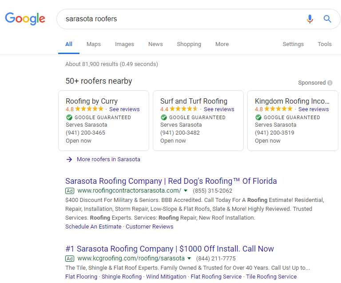The width and height of the screenshot is (341, 283).
Task: Click Roofing by Curry green guaranteed badge
Action: [69, 117]
